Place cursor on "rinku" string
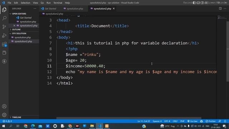Screen dimensions: 229x129 click(x=90, y=54)
